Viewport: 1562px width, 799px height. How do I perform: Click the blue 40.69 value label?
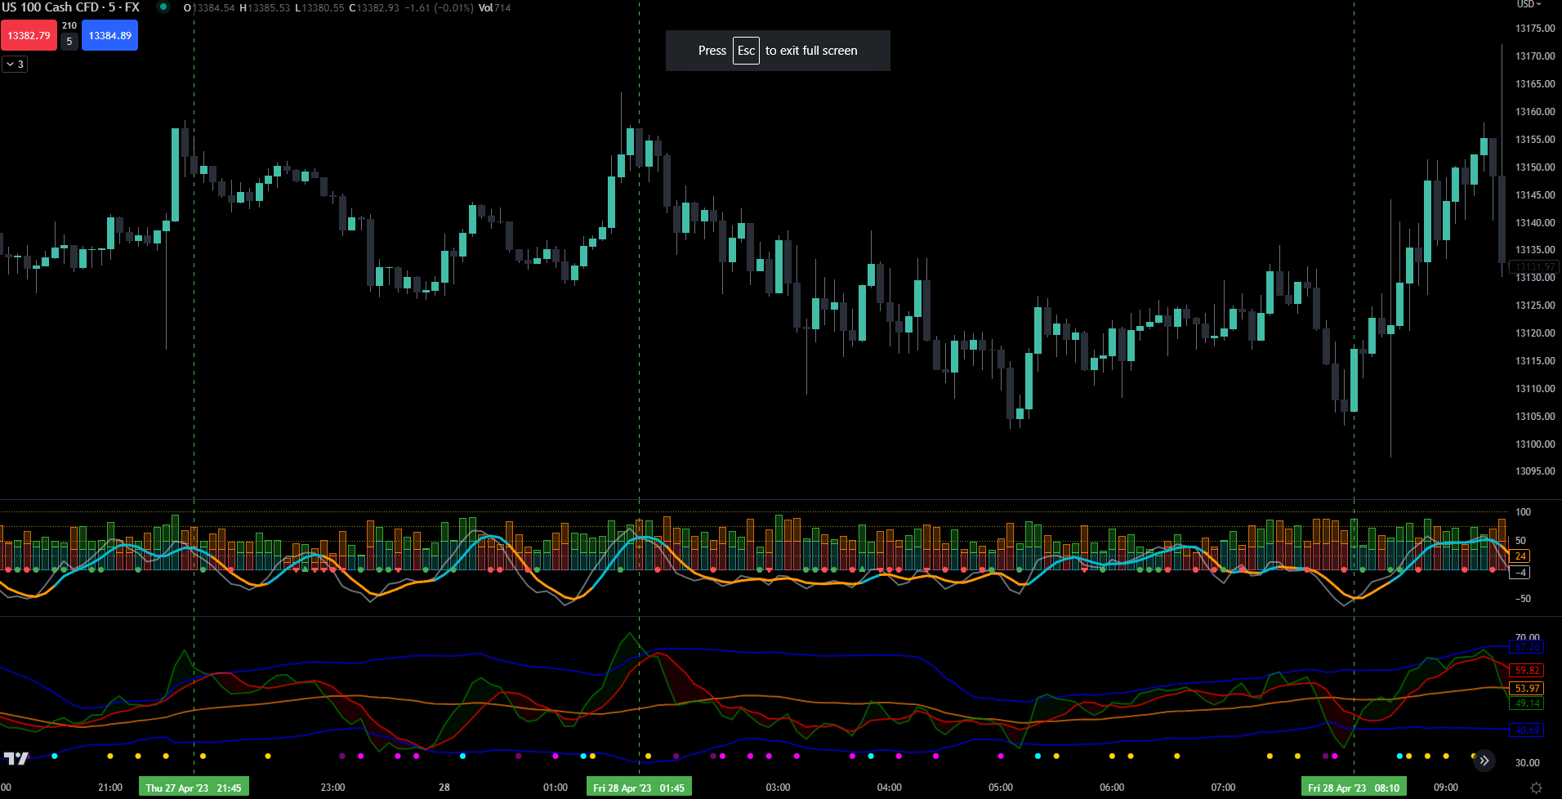coord(1527,730)
